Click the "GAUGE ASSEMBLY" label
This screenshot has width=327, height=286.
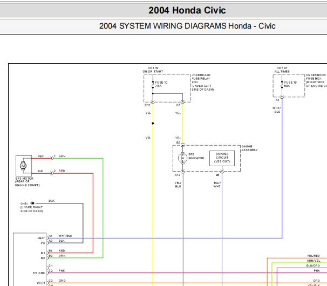tap(249, 148)
